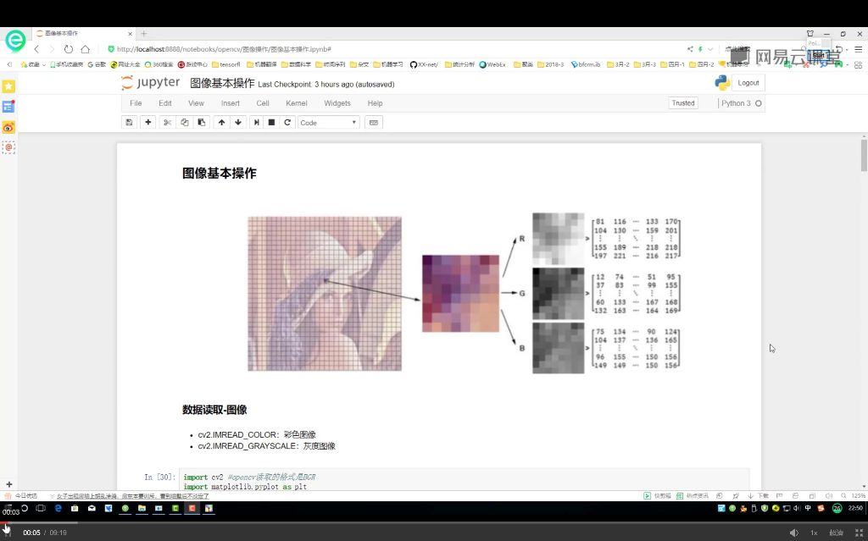868x541 pixels.
Task: Go back with the browser back arrow
Action: [x=37, y=49]
